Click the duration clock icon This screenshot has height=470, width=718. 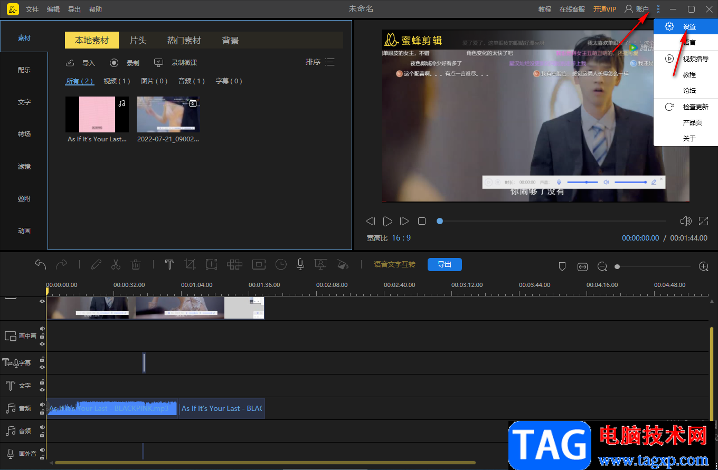[x=281, y=264]
